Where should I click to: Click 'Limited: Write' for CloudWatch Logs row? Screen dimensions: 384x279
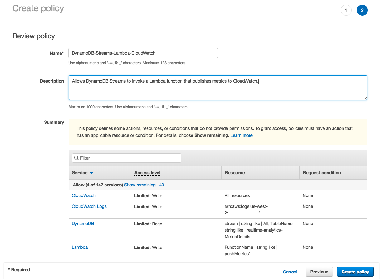pyautogui.click(x=148, y=207)
